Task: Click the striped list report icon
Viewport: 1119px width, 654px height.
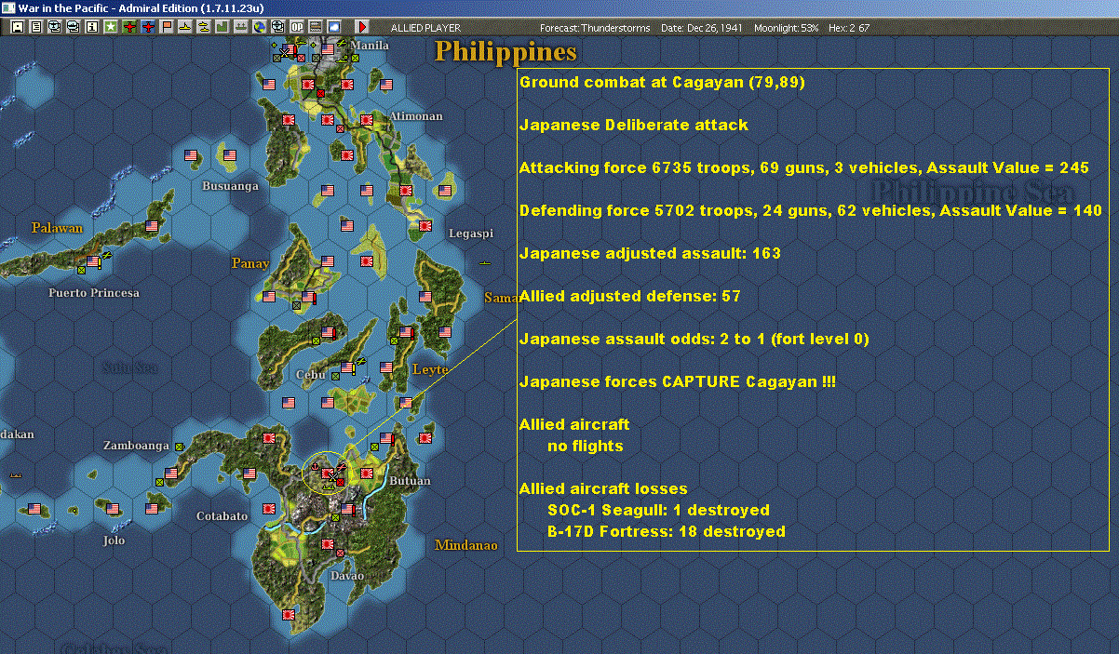Action: (x=315, y=28)
